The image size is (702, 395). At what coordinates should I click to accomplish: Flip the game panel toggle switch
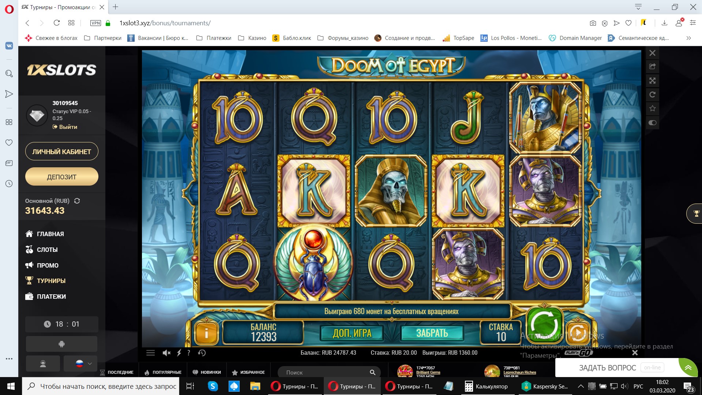652,123
